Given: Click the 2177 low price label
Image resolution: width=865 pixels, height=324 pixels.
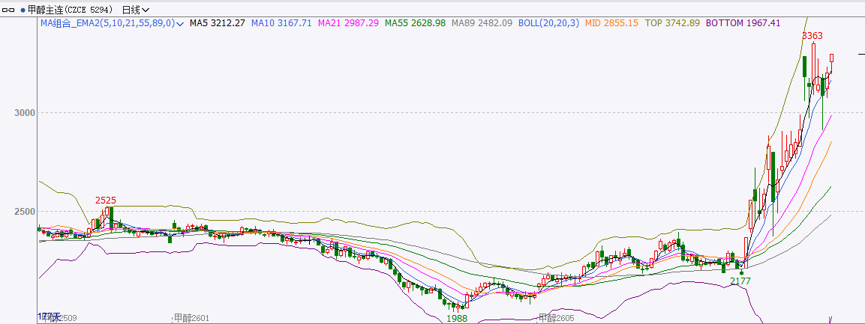Looking at the screenshot, I should (740, 281).
